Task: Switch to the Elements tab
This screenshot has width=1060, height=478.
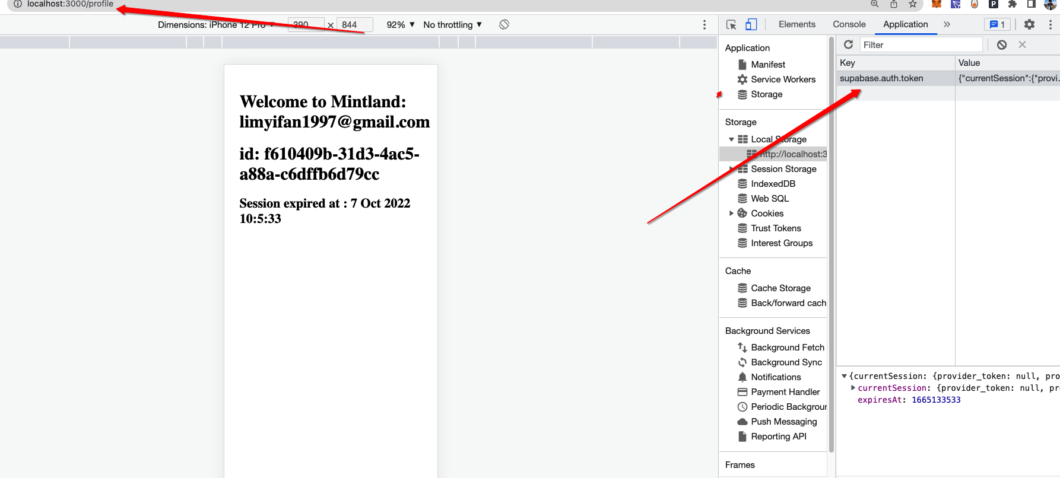Action: coord(797,24)
